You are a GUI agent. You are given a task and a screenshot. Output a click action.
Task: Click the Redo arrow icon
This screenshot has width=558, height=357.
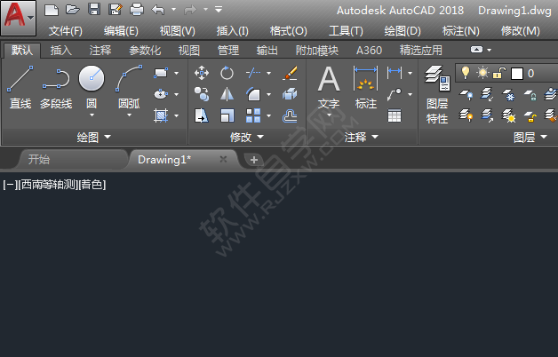click(x=190, y=10)
